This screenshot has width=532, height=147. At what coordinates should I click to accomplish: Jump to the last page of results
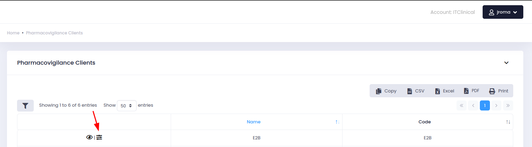[508, 105]
